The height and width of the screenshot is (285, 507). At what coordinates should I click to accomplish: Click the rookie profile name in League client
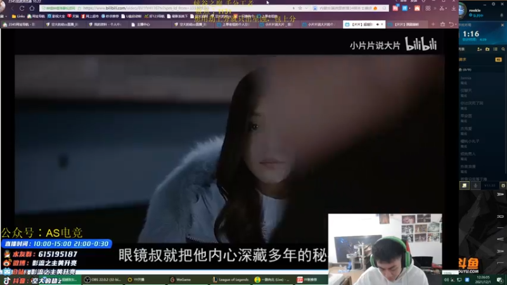475,10
